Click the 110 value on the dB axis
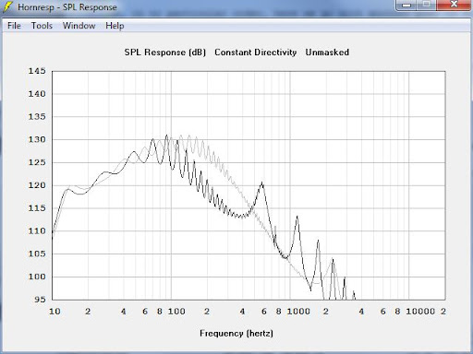473x354 pixels. tap(37, 230)
